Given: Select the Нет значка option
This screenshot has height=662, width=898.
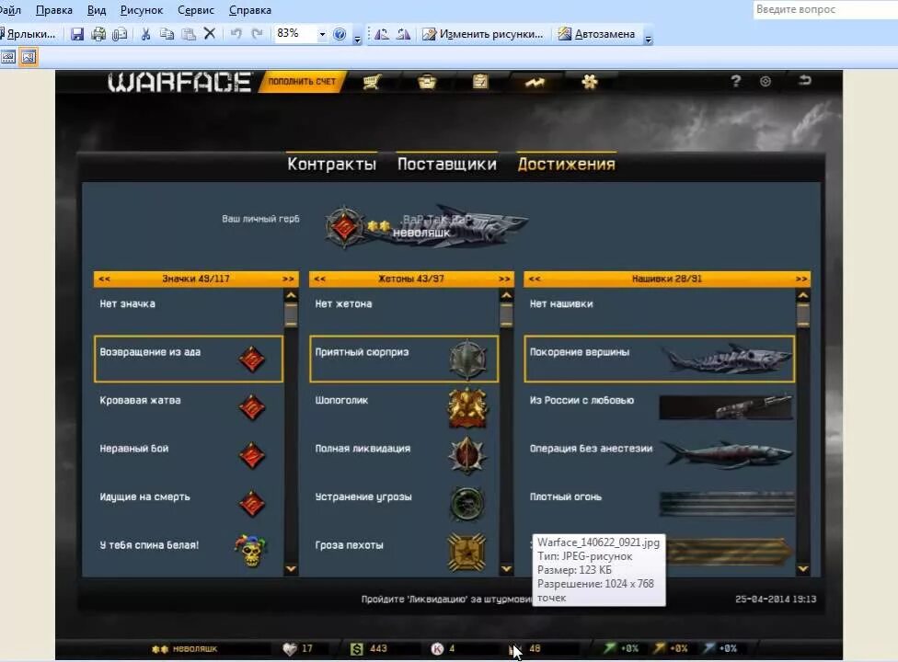Looking at the screenshot, I should coord(189,311).
